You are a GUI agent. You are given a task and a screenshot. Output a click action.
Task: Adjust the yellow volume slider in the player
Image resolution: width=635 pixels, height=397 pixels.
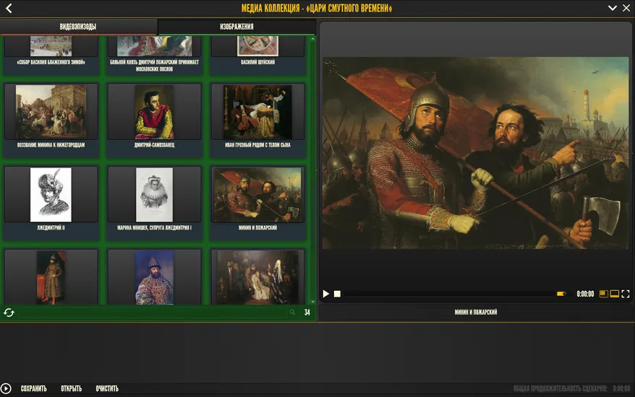point(561,294)
